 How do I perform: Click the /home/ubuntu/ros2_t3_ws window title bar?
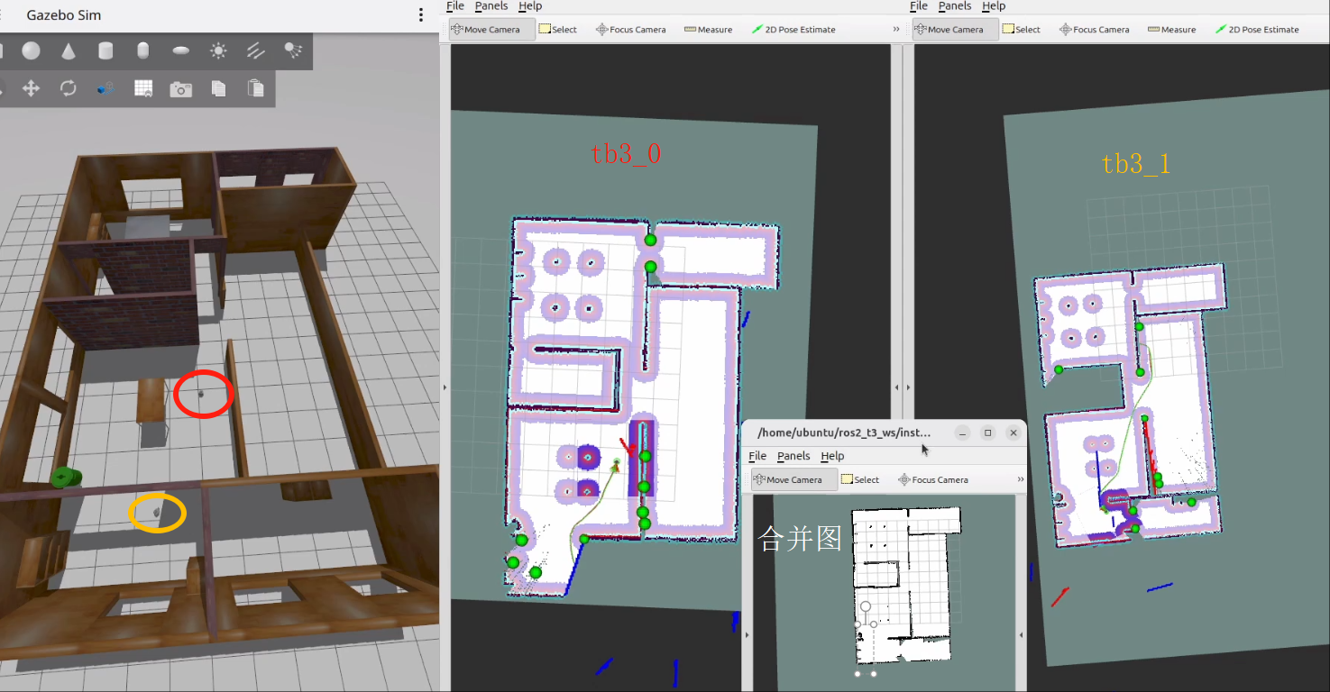[x=845, y=433]
